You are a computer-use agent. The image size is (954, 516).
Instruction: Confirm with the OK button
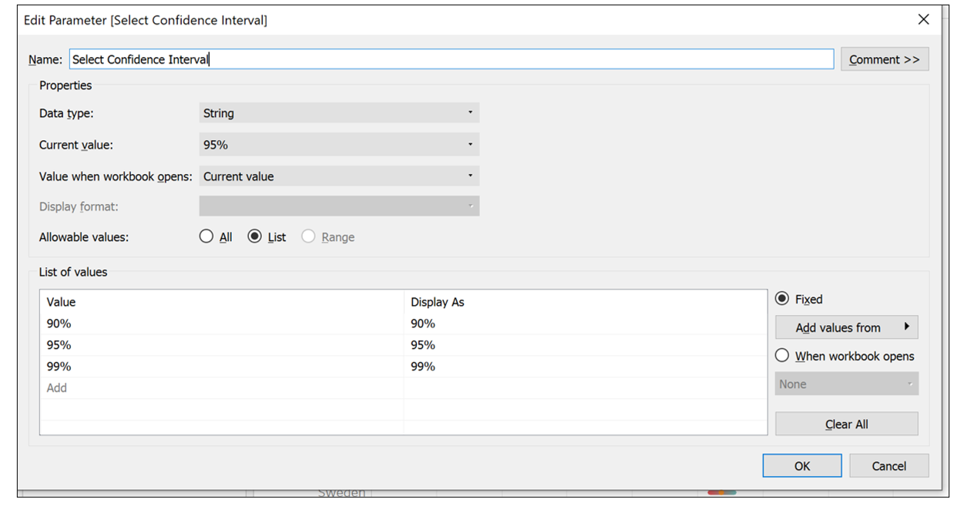802,466
